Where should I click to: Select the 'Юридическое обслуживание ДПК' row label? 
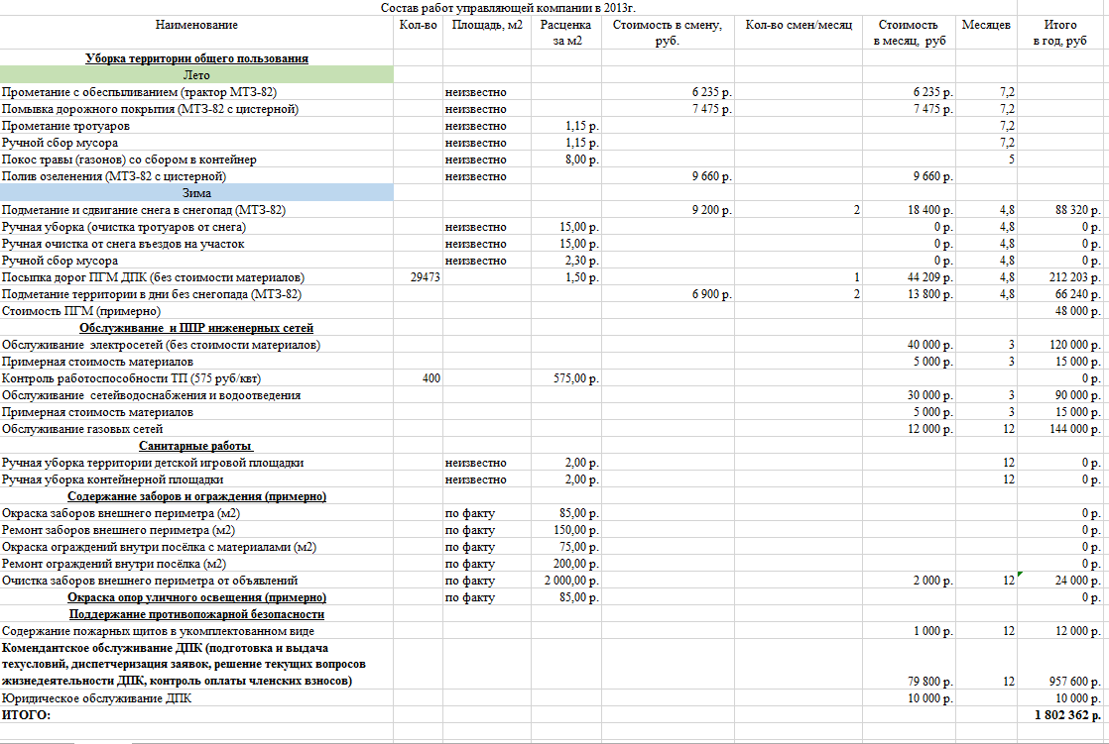click(x=97, y=698)
